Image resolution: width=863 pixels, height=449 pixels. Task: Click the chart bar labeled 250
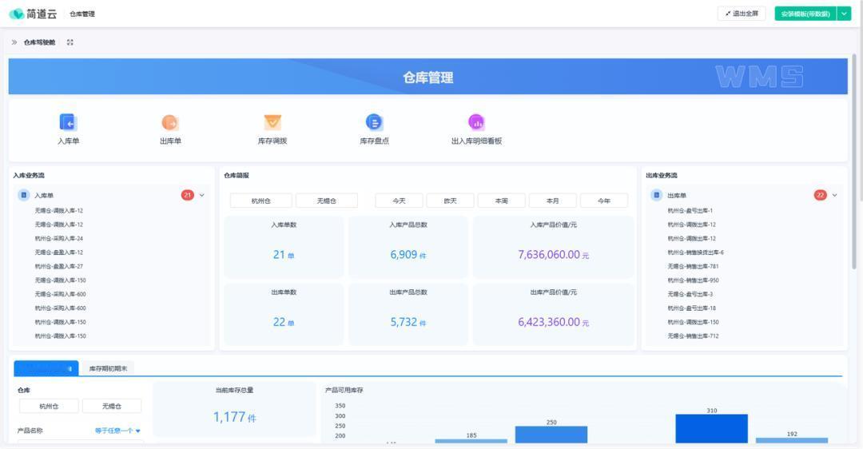[551, 435]
